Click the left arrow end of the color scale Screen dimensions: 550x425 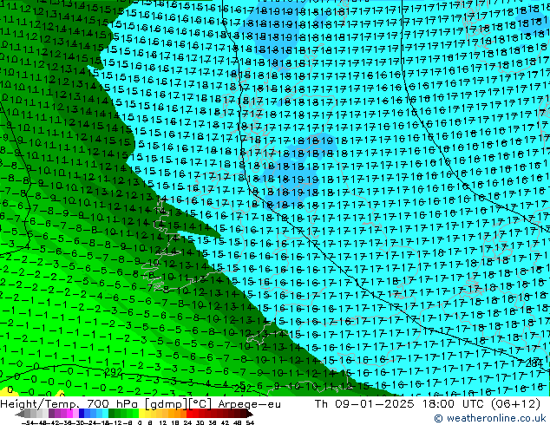tap(20, 414)
